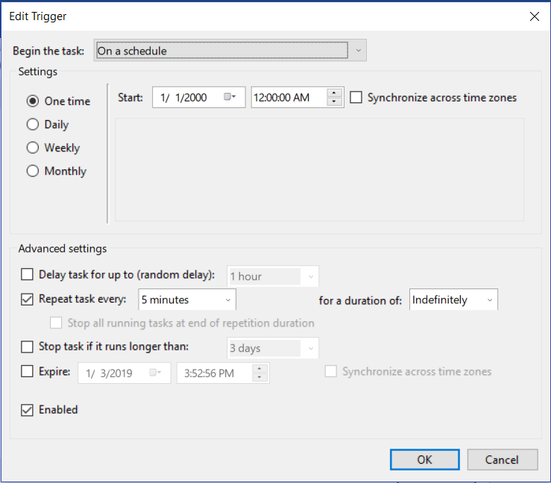551x483 pixels.
Task: Increase the start time with up arrow
Action: tap(335, 93)
